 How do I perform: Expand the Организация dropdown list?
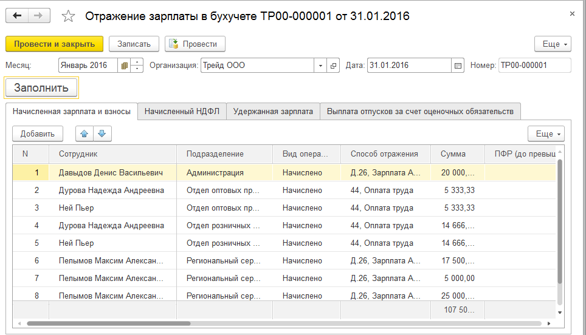point(321,66)
